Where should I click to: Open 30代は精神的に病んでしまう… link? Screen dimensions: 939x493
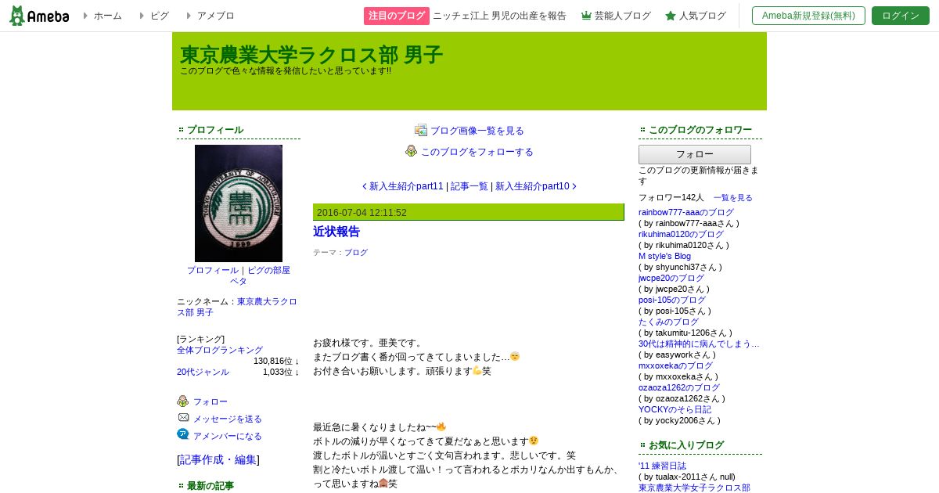coord(699,344)
